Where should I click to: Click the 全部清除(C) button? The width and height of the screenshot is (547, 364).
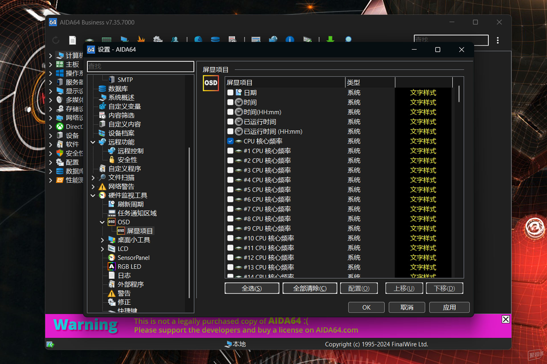pyautogui.click(x=310, y=288)
